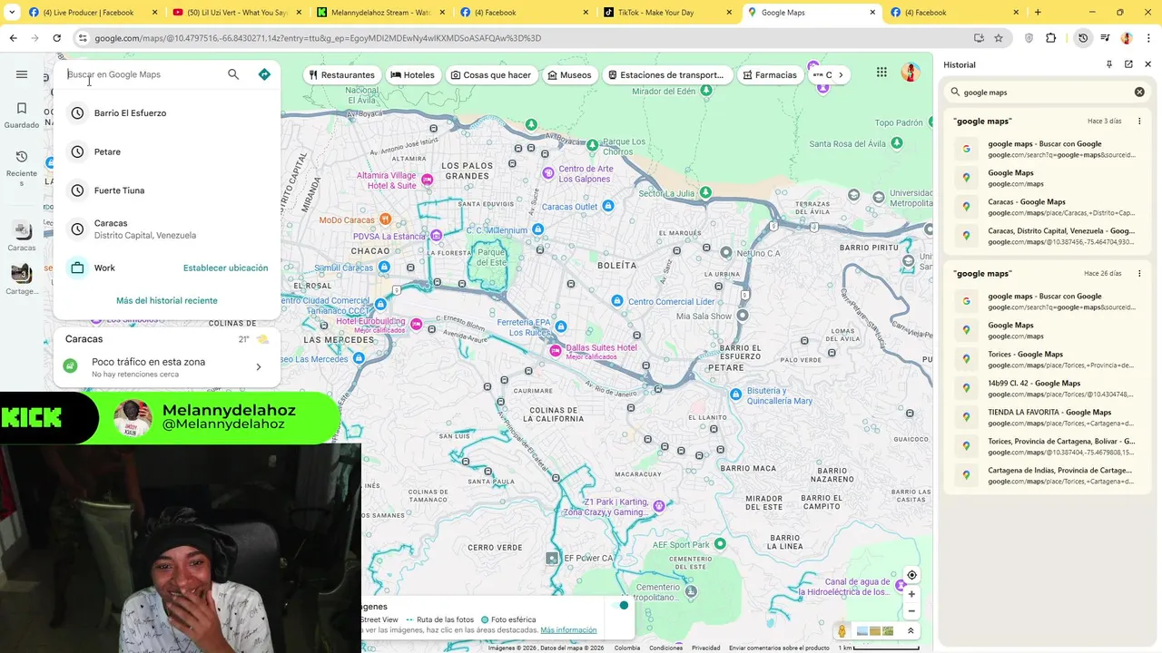Image resolution: width=1162 pixels, height=653 pixels.
Task: Click the Dallas Suites Hotel map pin
Action: click(x=556, y=350)
